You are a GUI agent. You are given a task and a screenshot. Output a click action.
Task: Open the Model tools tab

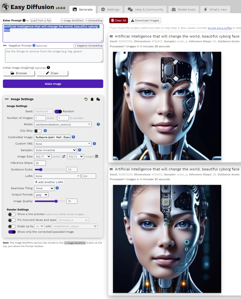pyautogui.click(x=183, y=10)
